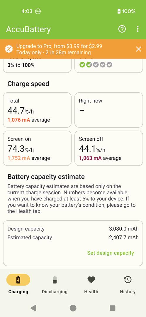Select the Screen on charge speed card
The width and height of the screenshot is (146, 317).
tap(37, 148)
